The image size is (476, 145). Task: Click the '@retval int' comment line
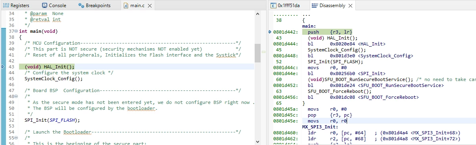(42, 19)
